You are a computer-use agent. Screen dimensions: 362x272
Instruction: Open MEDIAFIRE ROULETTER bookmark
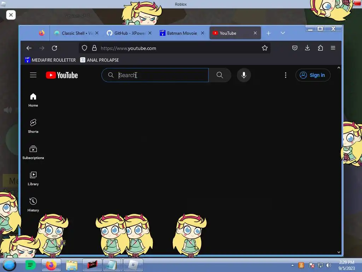point(50,60)
